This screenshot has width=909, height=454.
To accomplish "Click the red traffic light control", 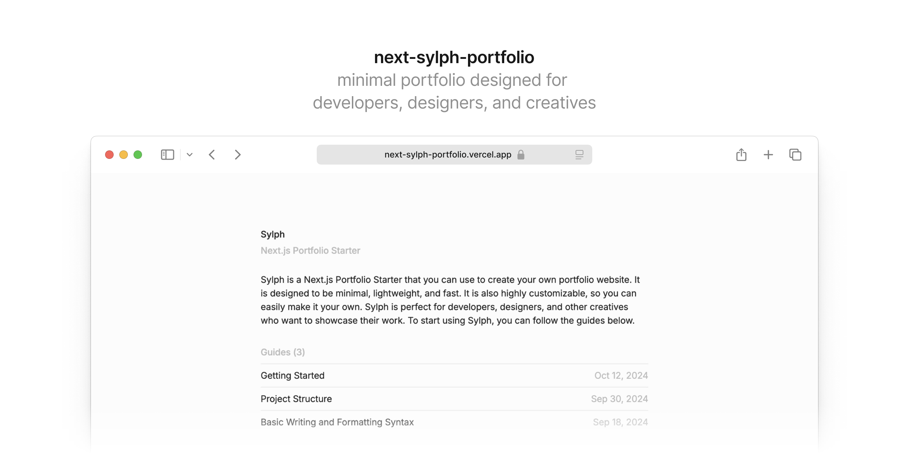I will click(x=109, y=155).
